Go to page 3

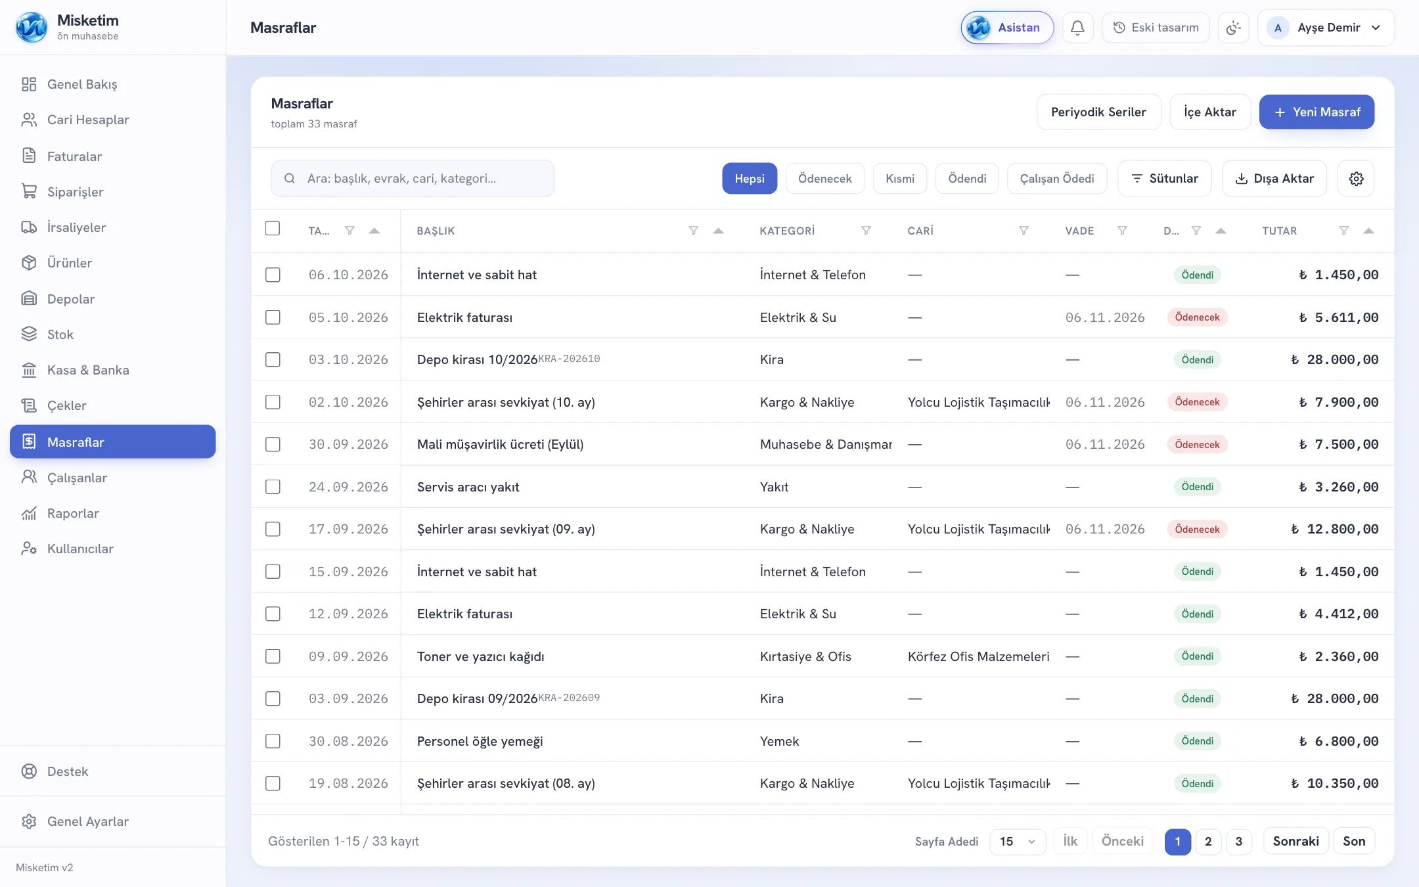[x=1238, y=841]
